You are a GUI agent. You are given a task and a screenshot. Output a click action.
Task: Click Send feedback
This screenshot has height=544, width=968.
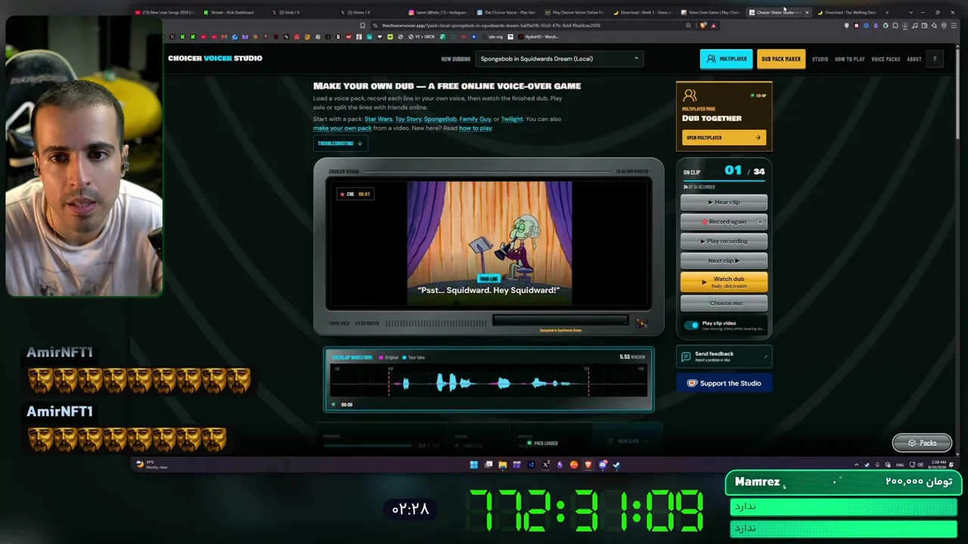724,356
